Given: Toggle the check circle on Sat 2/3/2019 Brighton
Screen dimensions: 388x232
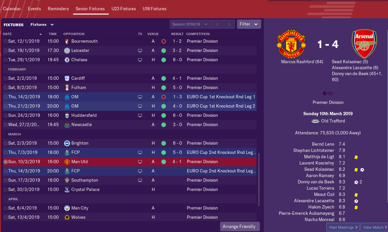Looking at the screenshot, I should click(x=5, y=143).
